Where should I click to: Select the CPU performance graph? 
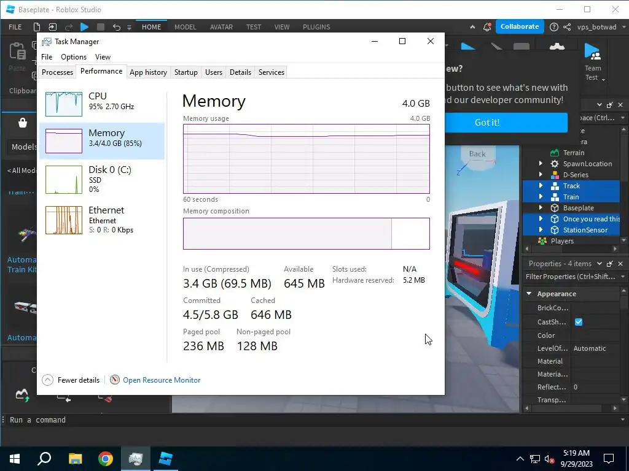point(64,104)
